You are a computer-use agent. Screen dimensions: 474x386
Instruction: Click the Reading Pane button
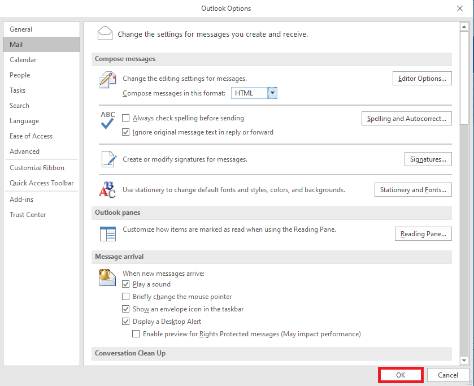tap(423, 234)
